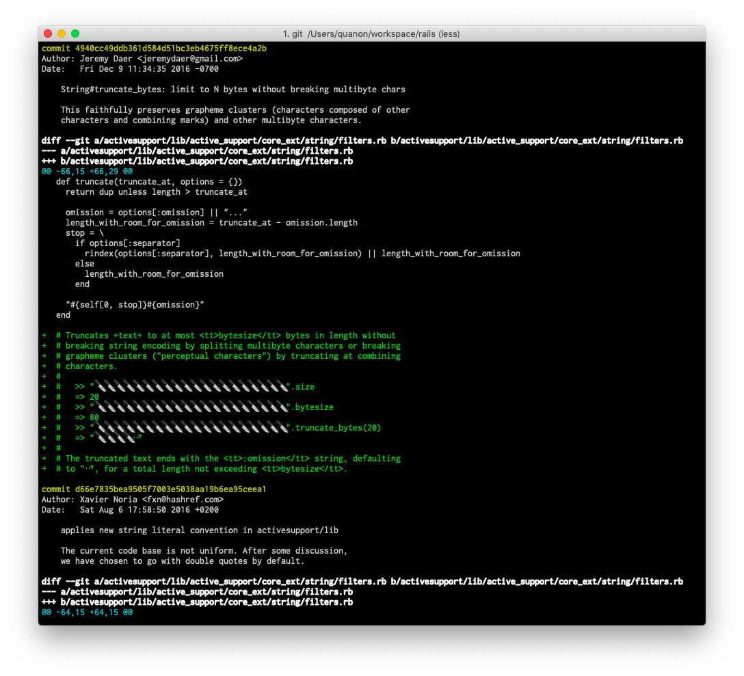Click the date 'Fri Dec 9 11:34:35 2016' line
Viewport: 744px width, 676px height.
(x=130, y=69)
